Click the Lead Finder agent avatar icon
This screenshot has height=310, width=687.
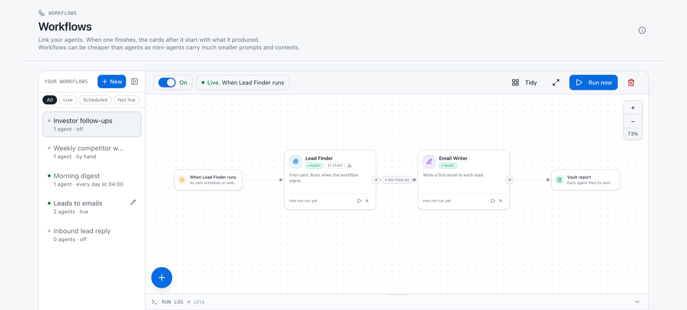coord(295,161)
